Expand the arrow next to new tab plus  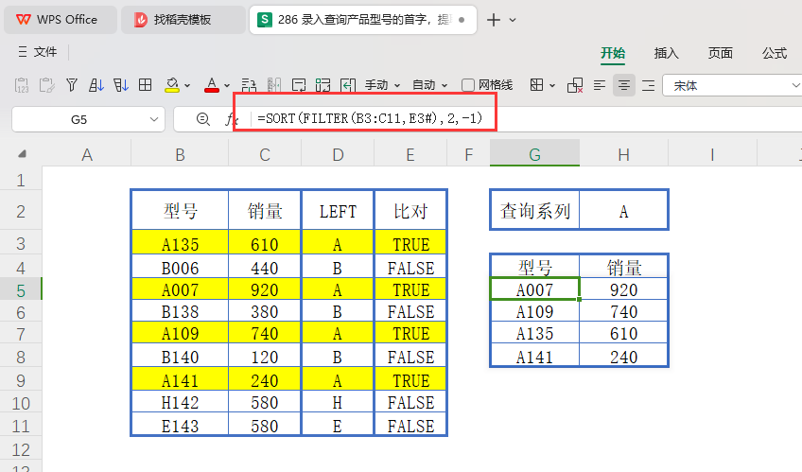click(513, 21)
